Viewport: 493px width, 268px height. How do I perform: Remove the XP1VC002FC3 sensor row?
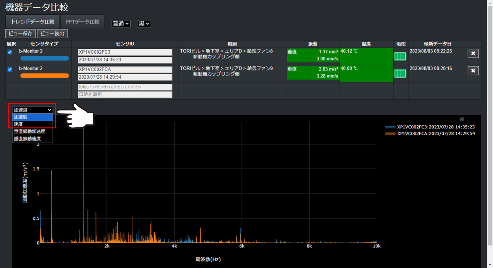pos(473,53)
